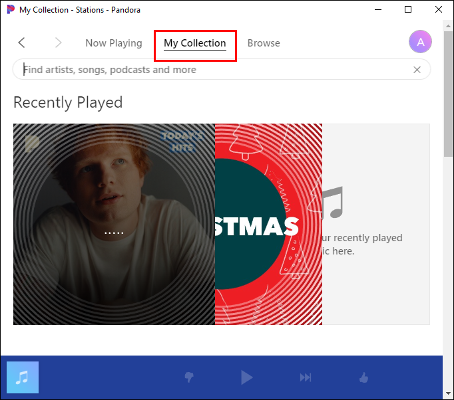Open the Now Playing tab
The width and height of the screenshot is (454, 400).
point(114,43)
